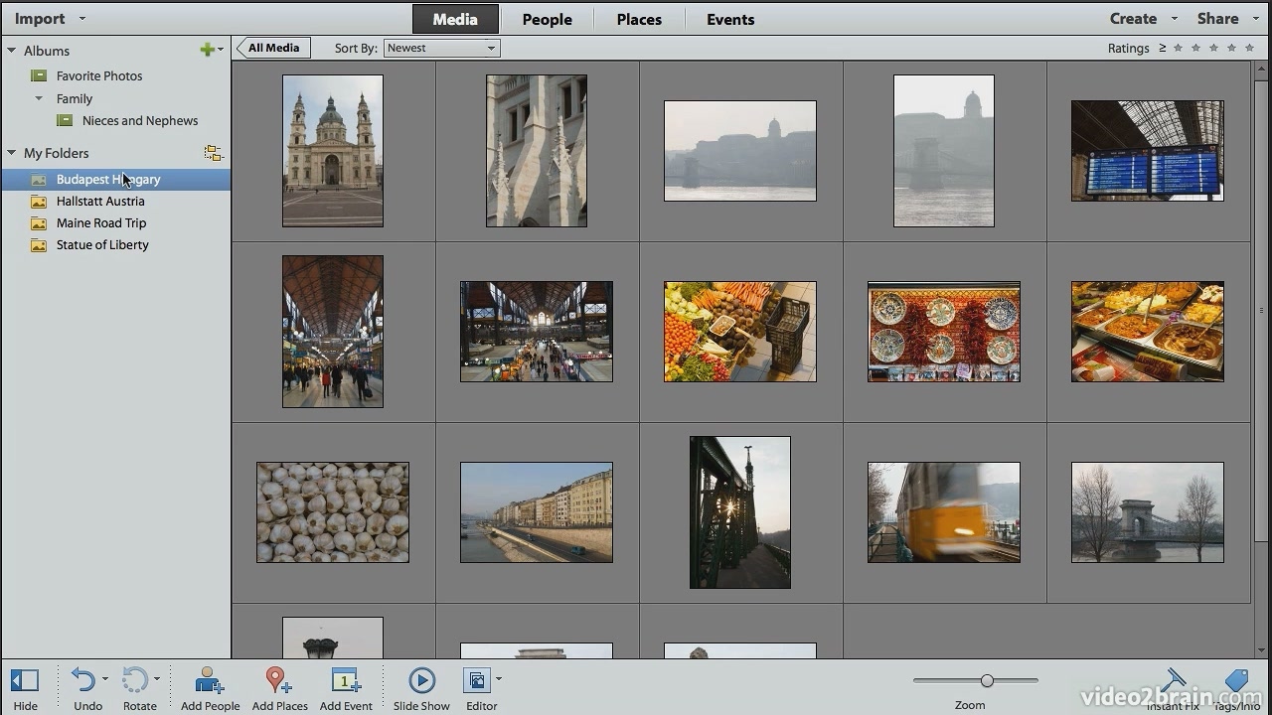The width and height of the screenshot is (1272, 715).
Task: Open the Create dropdown arrow
Action: [x=1174, y=19]
